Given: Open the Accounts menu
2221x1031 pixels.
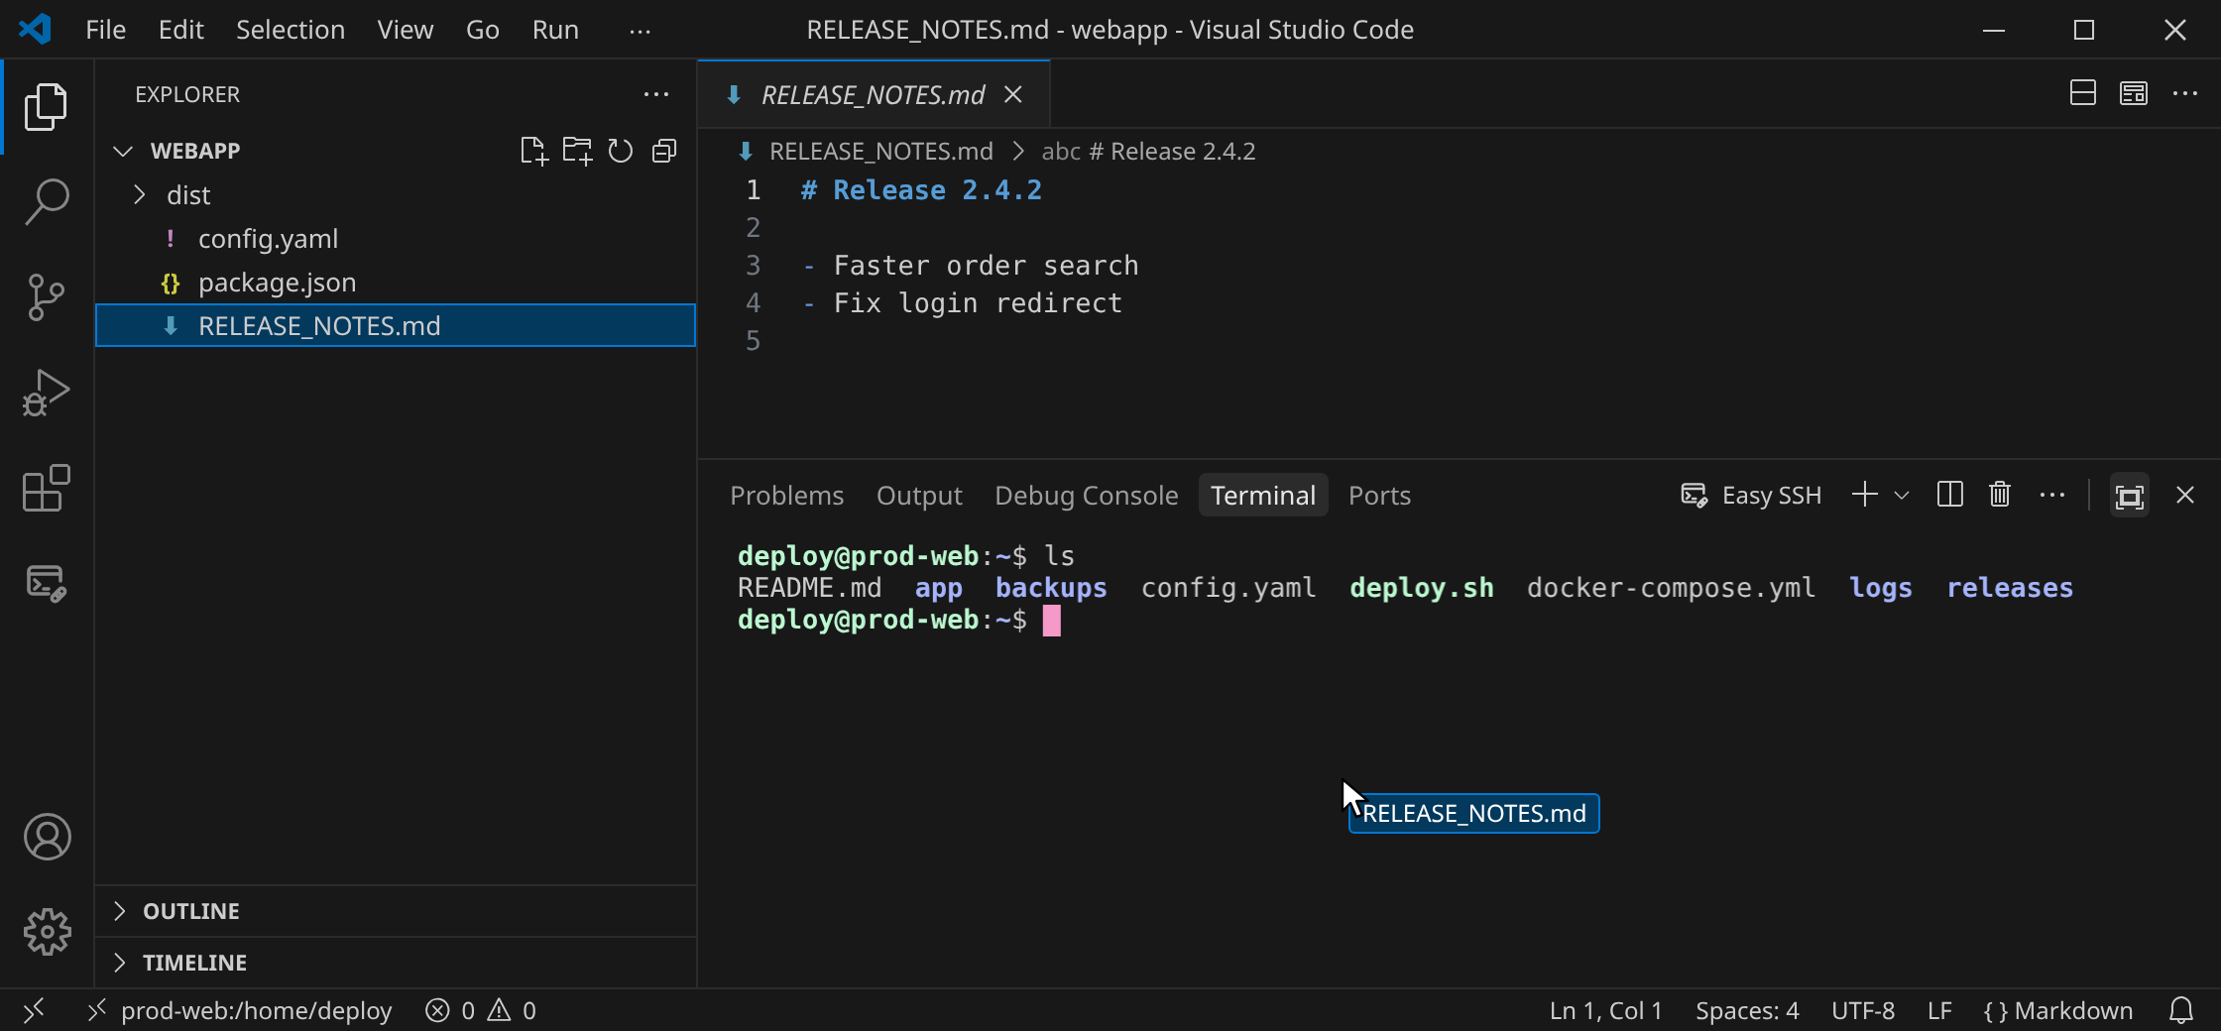Looking at the screenshot, I should (x=47, y=837).
